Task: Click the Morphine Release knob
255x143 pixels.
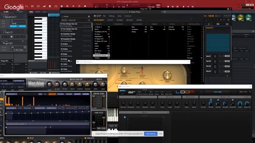Action: [87, 84]
